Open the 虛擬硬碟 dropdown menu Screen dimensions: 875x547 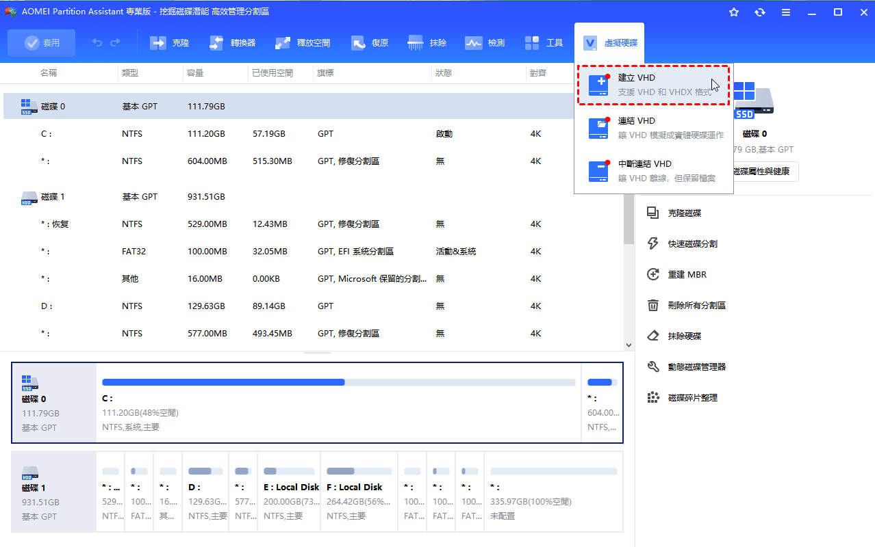click(x=608, y=42)
